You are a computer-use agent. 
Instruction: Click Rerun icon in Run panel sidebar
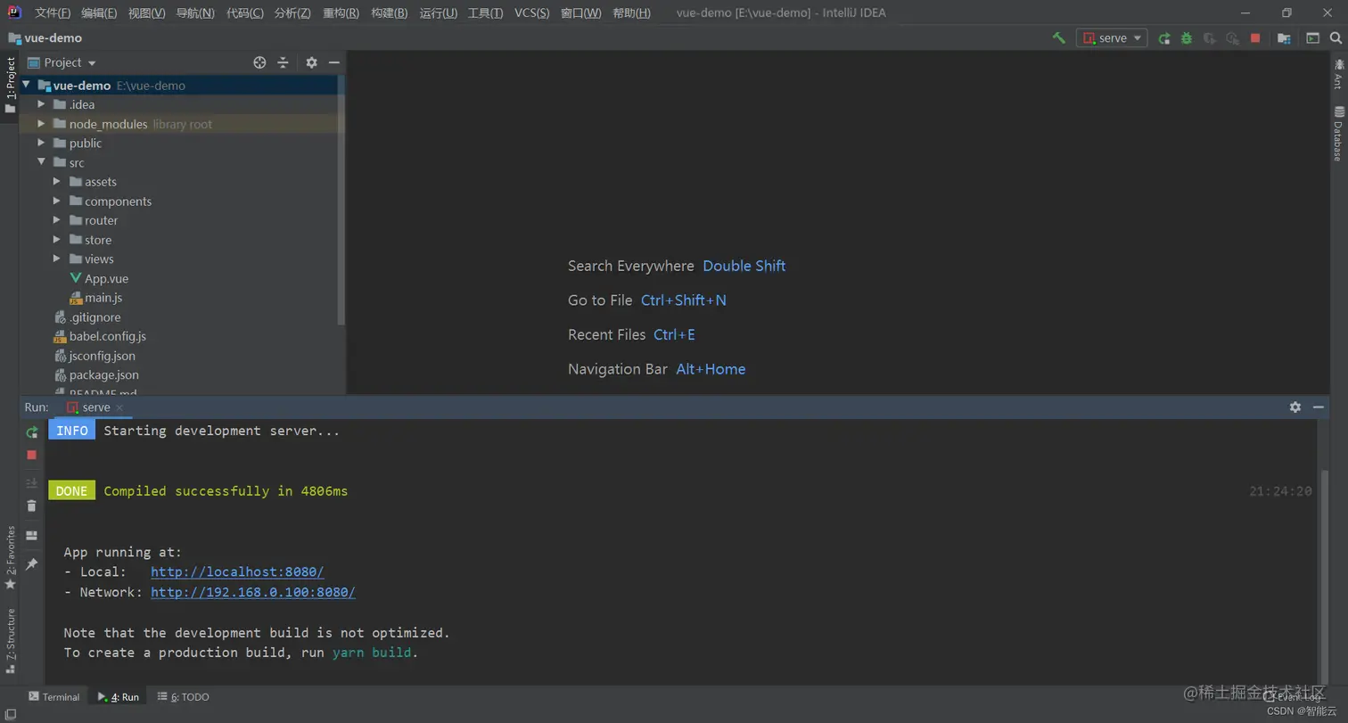[32, 432]
